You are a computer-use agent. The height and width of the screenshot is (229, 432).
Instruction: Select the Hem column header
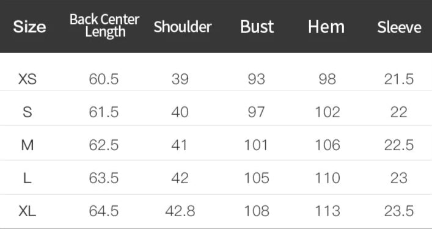point(326,27)
